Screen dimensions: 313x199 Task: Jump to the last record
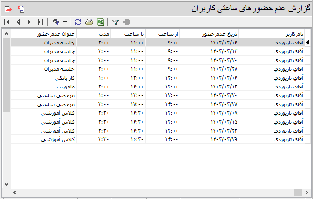tap(40, 22)
